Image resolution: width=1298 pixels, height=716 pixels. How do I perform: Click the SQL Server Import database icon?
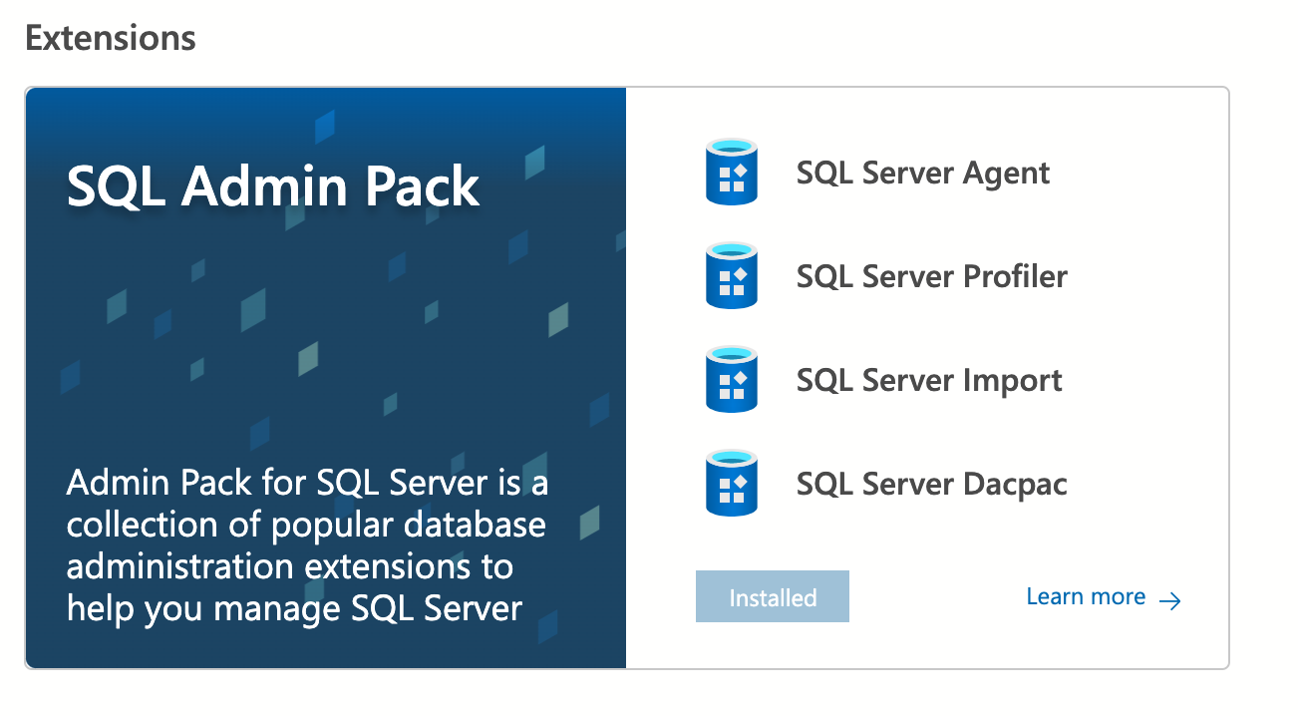pos(732,379)
